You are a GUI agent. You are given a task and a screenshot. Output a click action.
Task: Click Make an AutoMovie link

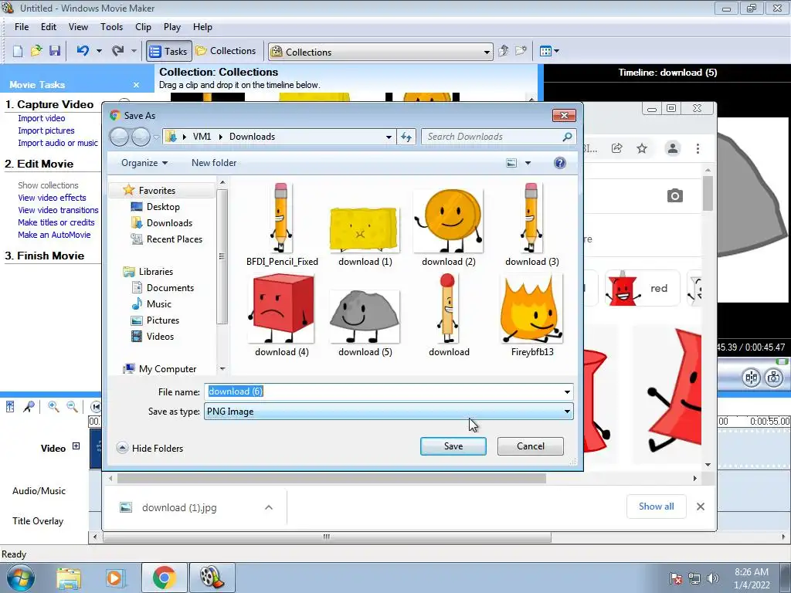pos(54,235)
